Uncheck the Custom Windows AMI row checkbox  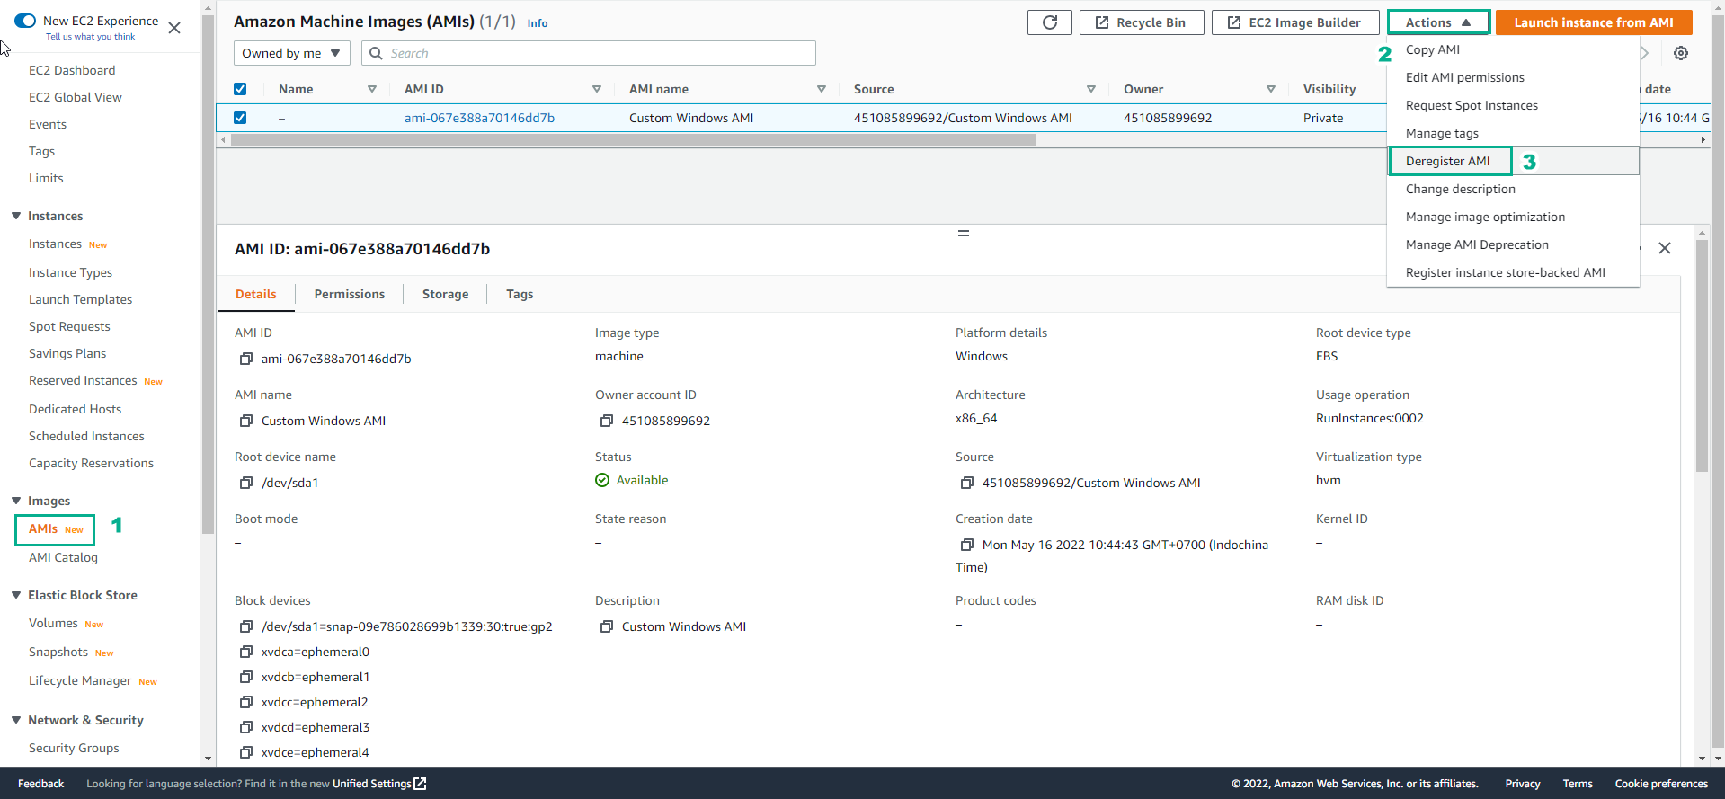pos(240,118)
